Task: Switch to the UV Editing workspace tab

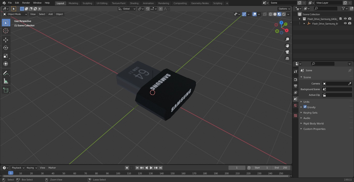Action: [x=102, y=3]
